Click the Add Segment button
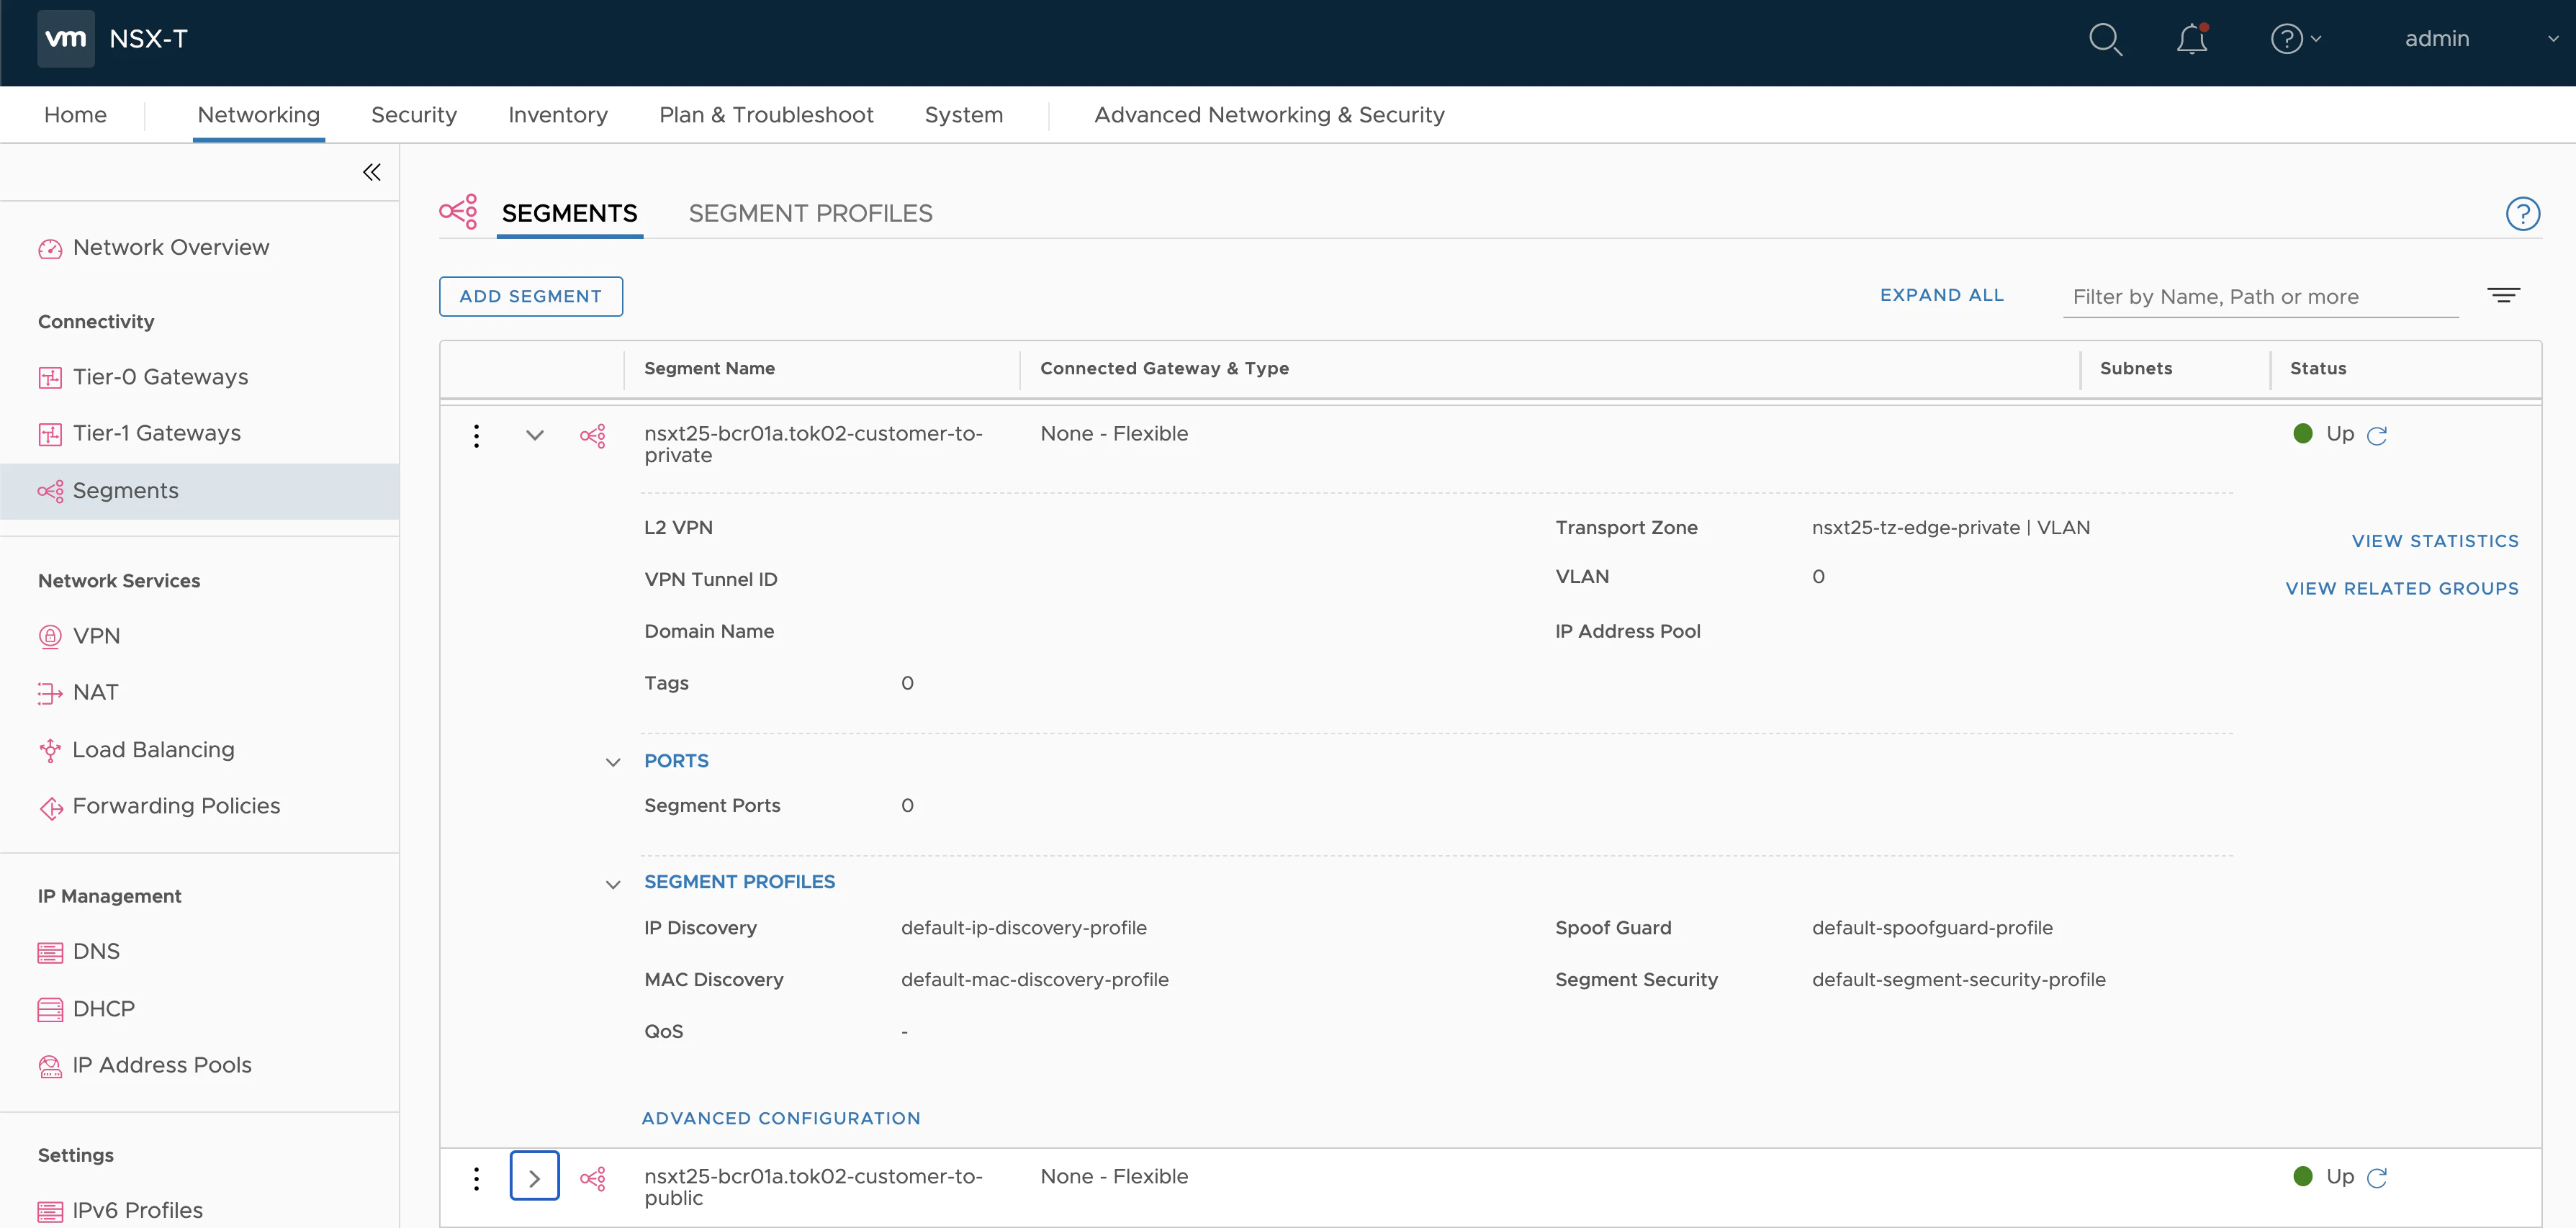This screenshot has width=2576, height=1228. coord(530,296)
